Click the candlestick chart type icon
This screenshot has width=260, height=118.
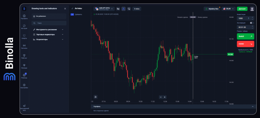pyautogui.click(x=118, y=9)
